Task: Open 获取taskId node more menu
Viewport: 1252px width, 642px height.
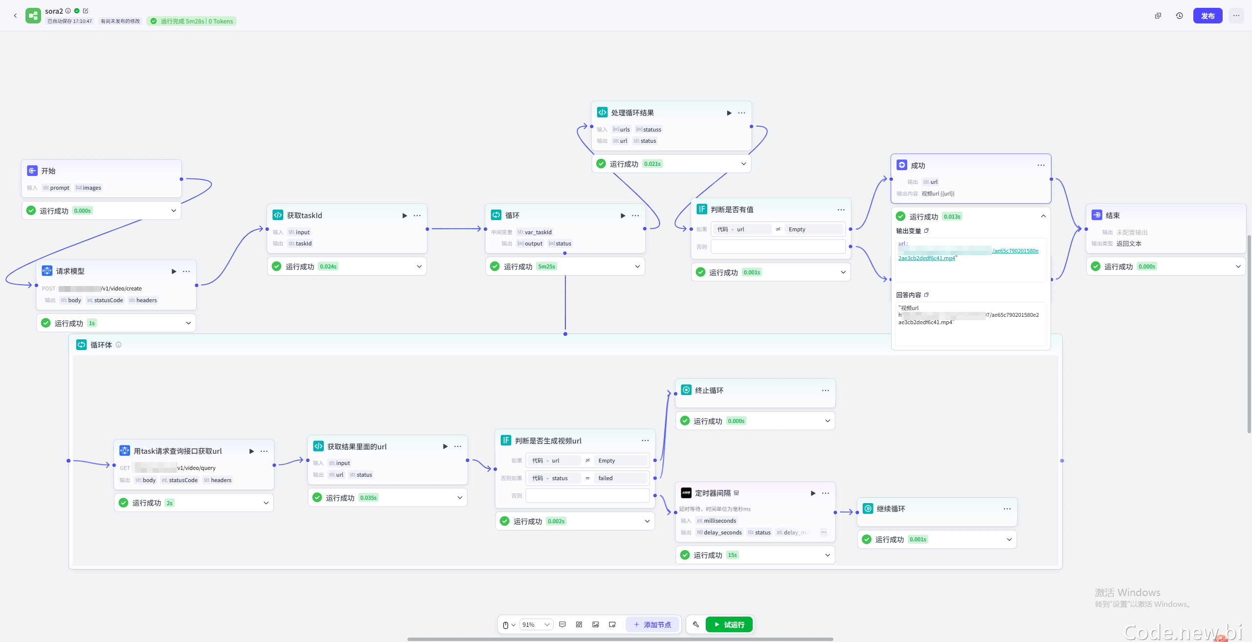Action: 417,216
